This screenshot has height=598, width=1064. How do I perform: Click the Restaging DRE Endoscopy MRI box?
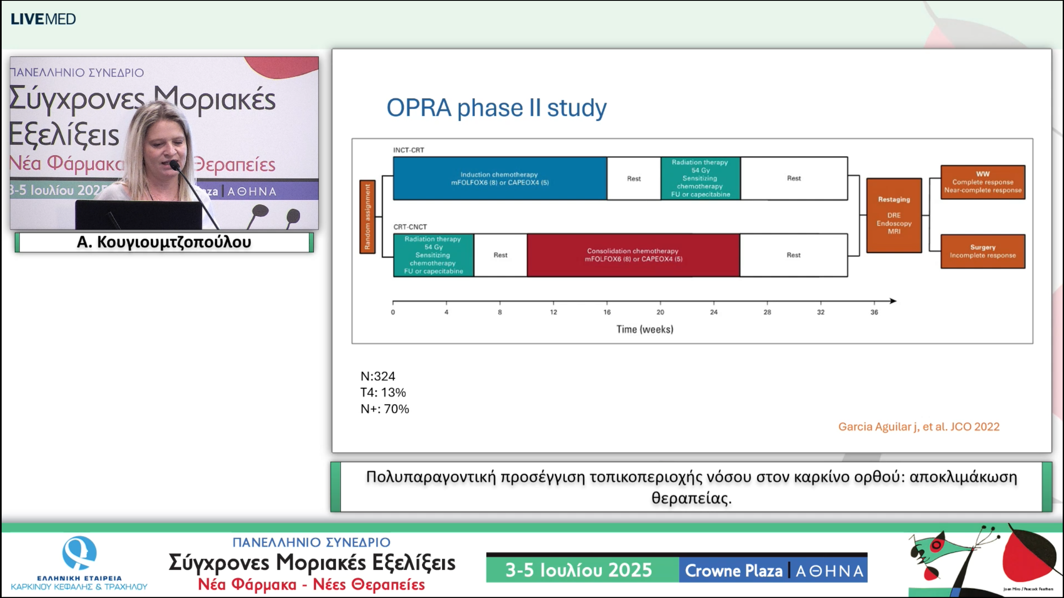894,216
